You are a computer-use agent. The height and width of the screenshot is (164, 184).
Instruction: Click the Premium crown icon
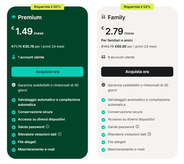pos(14,17)
